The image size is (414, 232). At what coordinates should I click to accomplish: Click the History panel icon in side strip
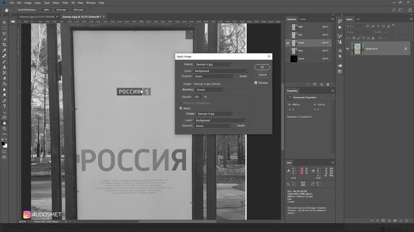pyautogui.click(x=340, y=21)
